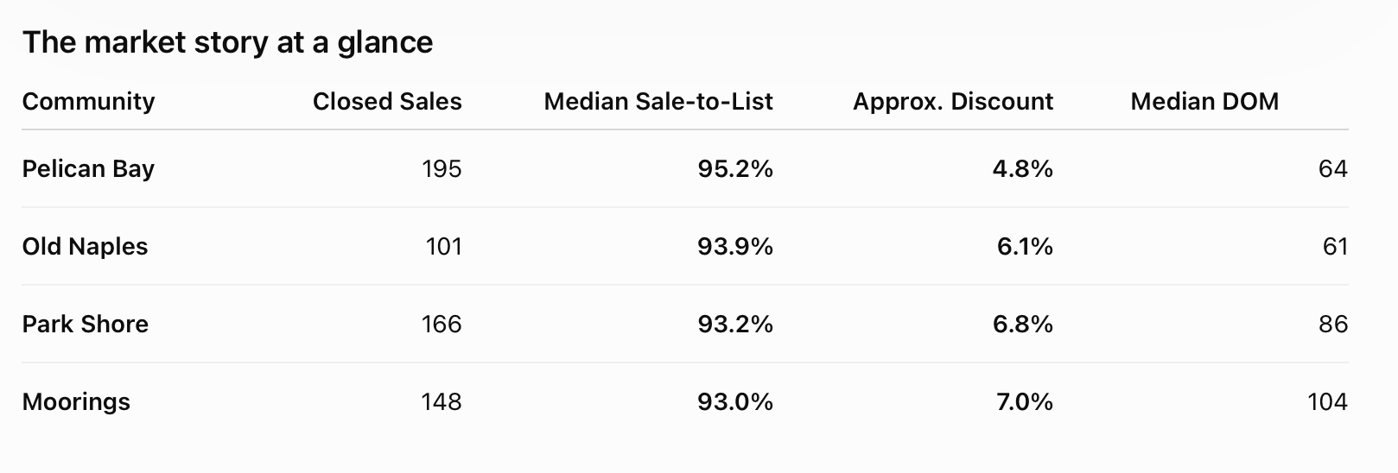Click the Approx. Discount column header
Screen dimensions: 1398x473
point(953,102)
